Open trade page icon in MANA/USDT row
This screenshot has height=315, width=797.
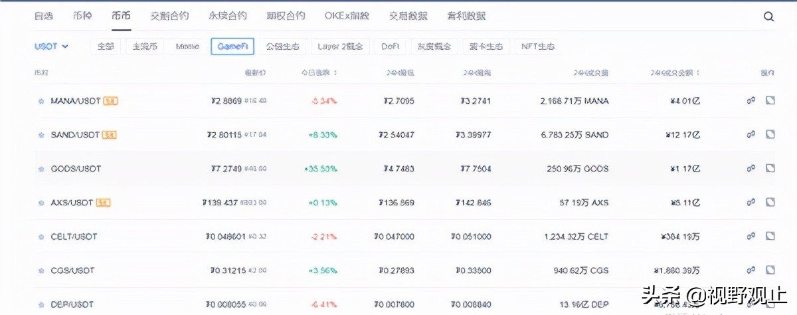[x=770, y=100]
